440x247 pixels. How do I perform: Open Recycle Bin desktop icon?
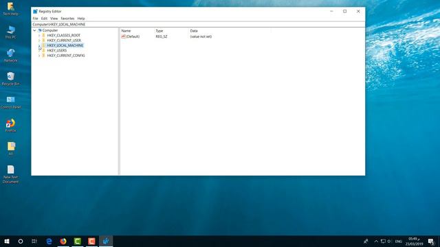tap(11, 78)
